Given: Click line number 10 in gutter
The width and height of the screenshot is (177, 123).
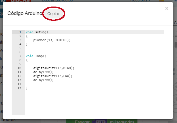Looking at the screenshot, I should (19, 68).
